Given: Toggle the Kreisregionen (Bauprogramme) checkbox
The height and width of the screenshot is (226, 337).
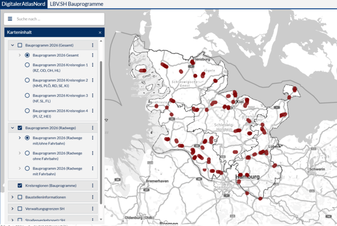Looking at the screenshot, I should (20, 185).
